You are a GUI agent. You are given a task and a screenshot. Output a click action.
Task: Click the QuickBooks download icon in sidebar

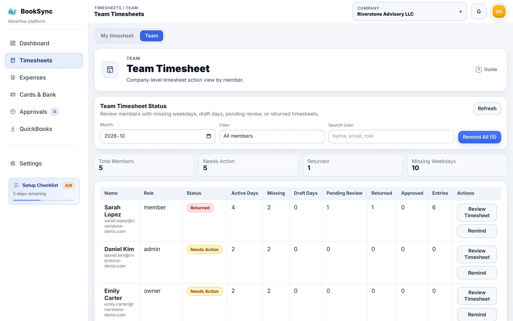[13, 129]
